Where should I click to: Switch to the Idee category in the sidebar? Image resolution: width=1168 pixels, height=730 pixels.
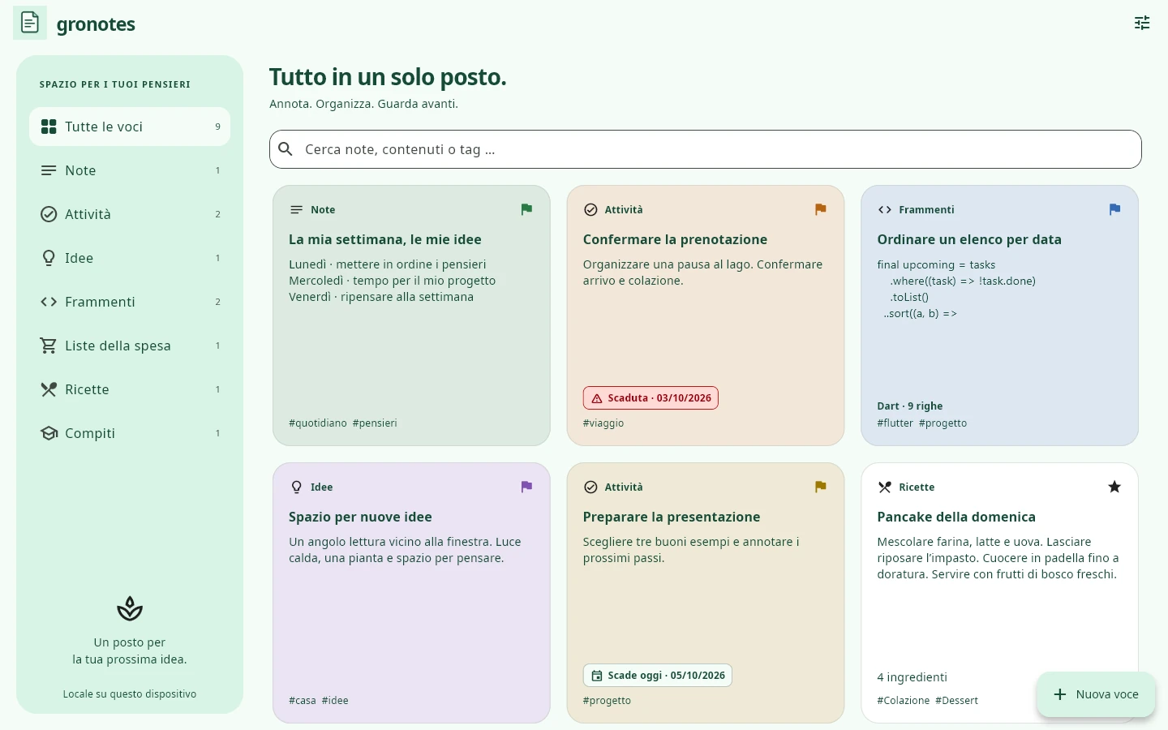130,258
